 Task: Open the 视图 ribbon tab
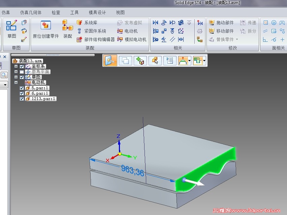click(120, 12)
